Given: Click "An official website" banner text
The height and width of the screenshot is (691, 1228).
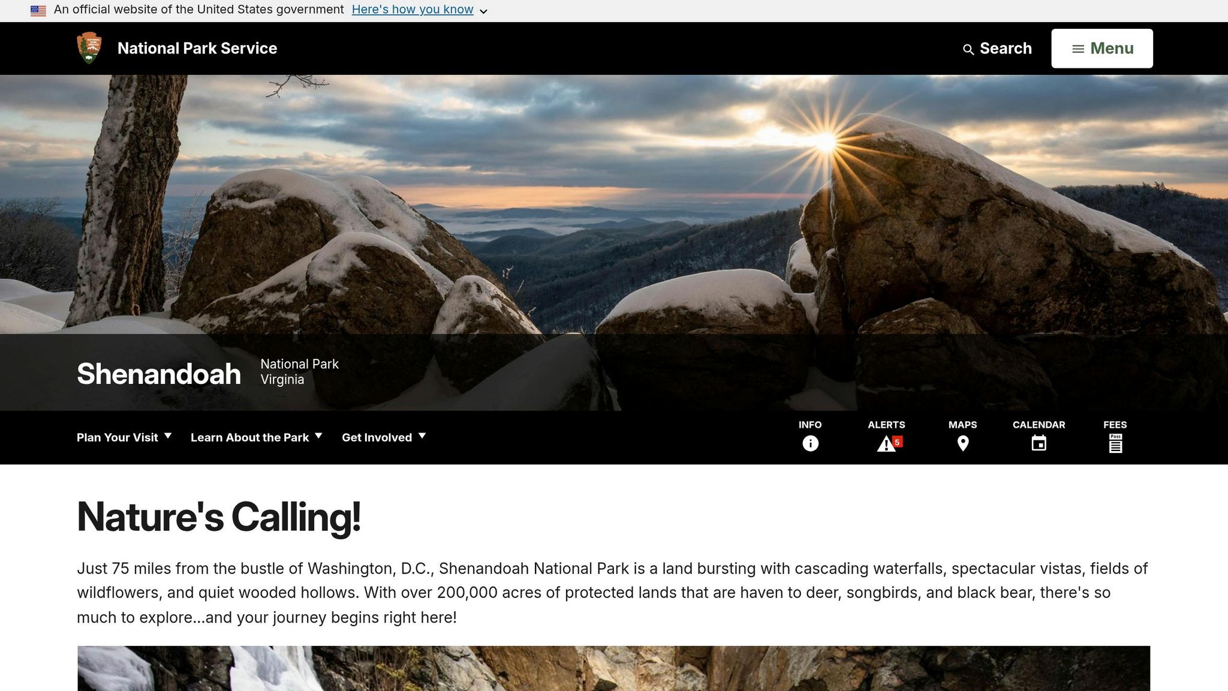Looking at the screenshot, I should coord(198,10).
